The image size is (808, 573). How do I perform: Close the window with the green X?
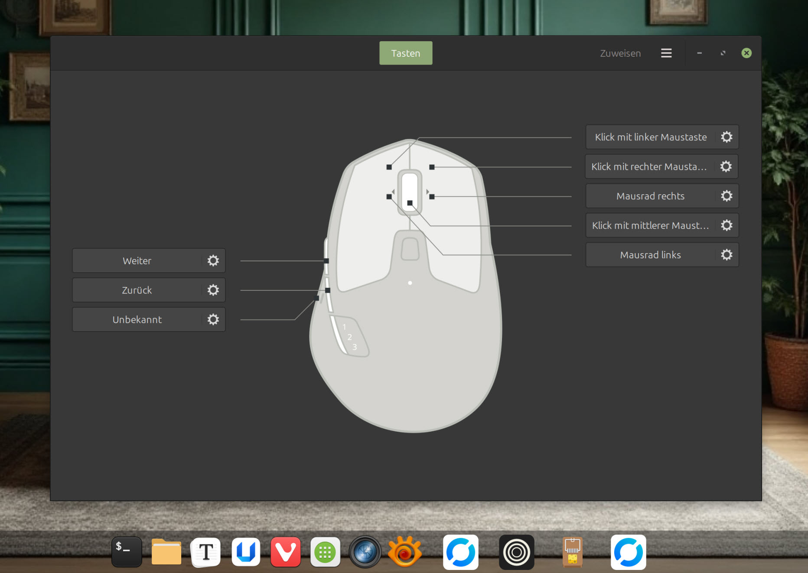tap(746, 53)
